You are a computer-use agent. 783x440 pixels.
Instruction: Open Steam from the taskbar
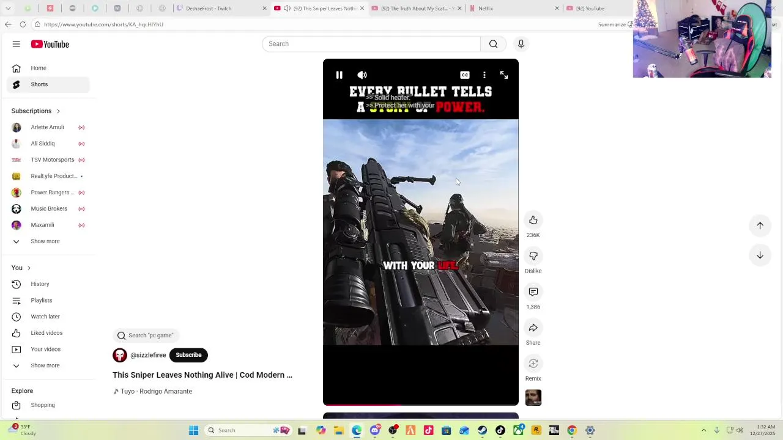click(x=483, y=430)
